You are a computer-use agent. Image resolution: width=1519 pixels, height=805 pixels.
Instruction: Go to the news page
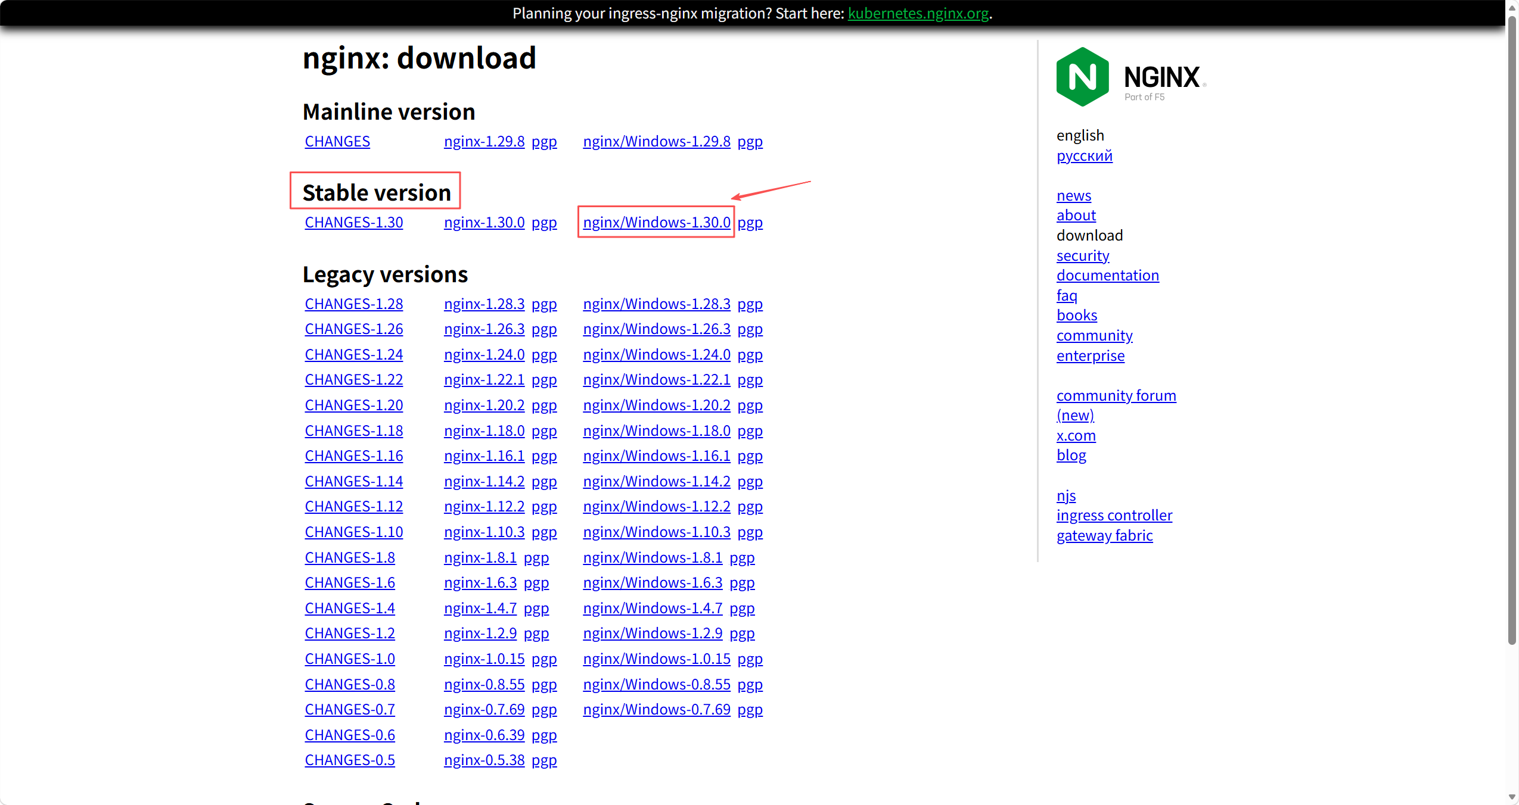[x=1073, y=195]
